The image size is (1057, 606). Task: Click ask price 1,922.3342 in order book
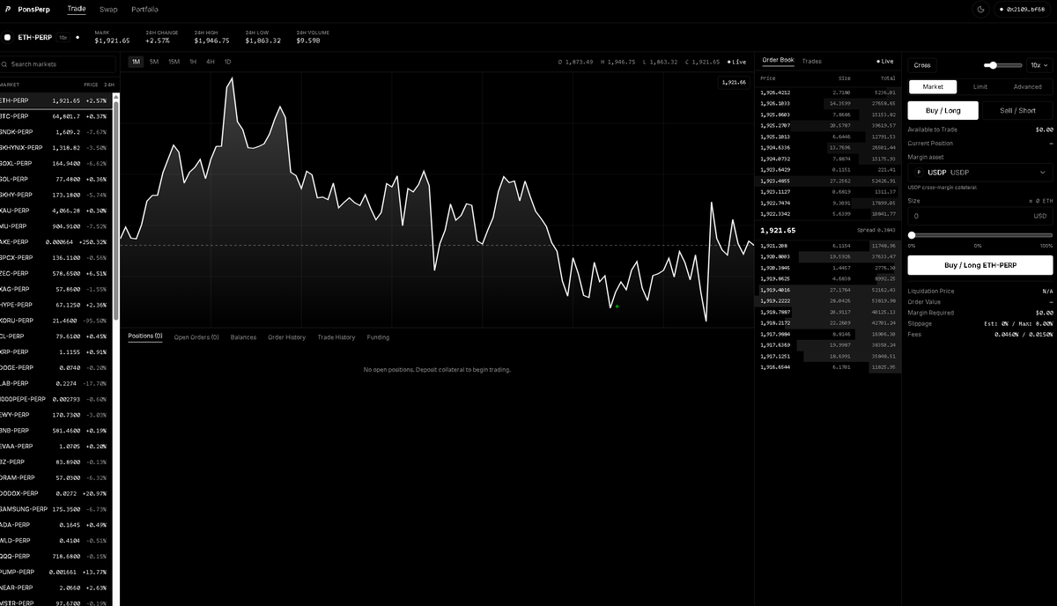click(775, 213)
